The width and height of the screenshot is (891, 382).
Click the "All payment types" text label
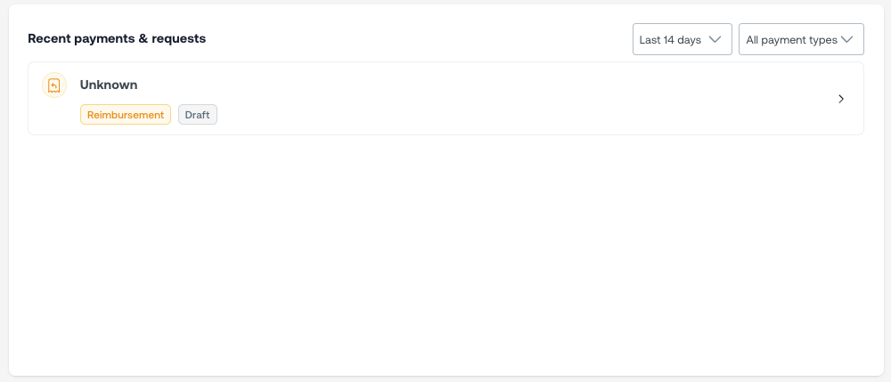tap(791, 39)
